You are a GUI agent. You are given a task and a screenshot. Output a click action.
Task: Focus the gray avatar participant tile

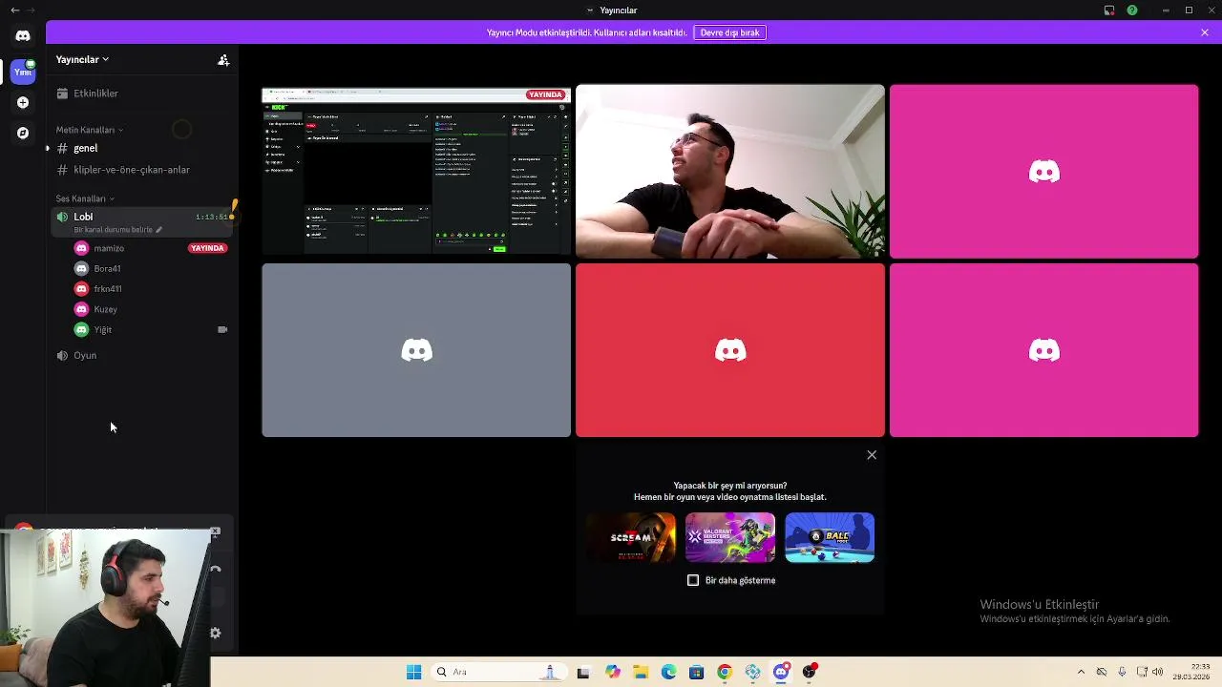[416, 350]
